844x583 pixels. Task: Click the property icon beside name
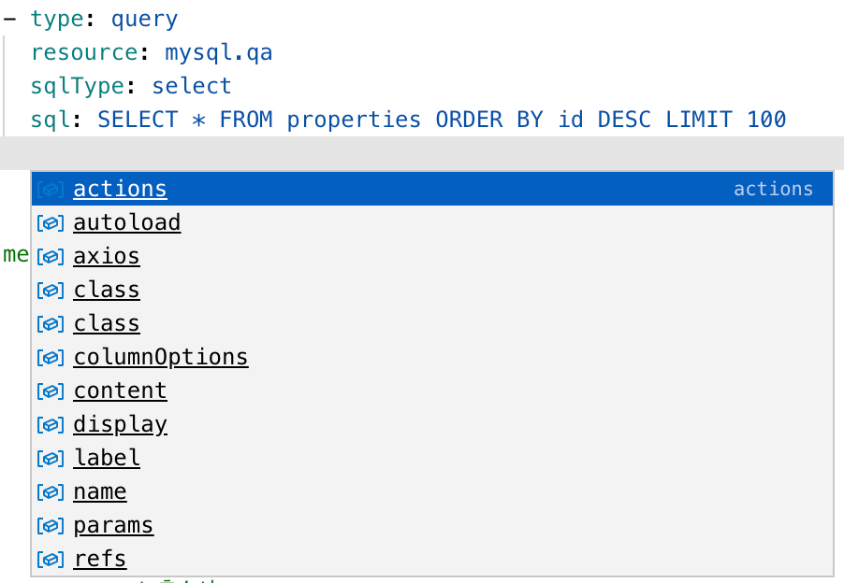tap(51, 491)
